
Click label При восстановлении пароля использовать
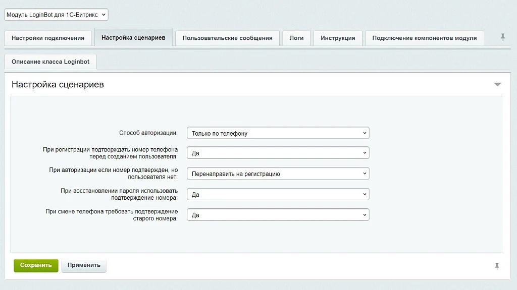(x=119, y=194)
